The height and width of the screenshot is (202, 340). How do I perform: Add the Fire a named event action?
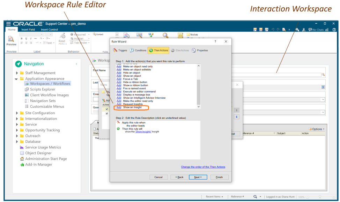coord(119,88)
